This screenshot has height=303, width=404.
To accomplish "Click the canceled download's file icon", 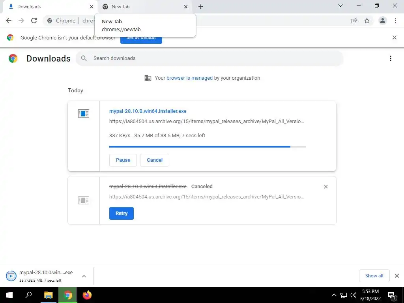I will tap(84, 200).
